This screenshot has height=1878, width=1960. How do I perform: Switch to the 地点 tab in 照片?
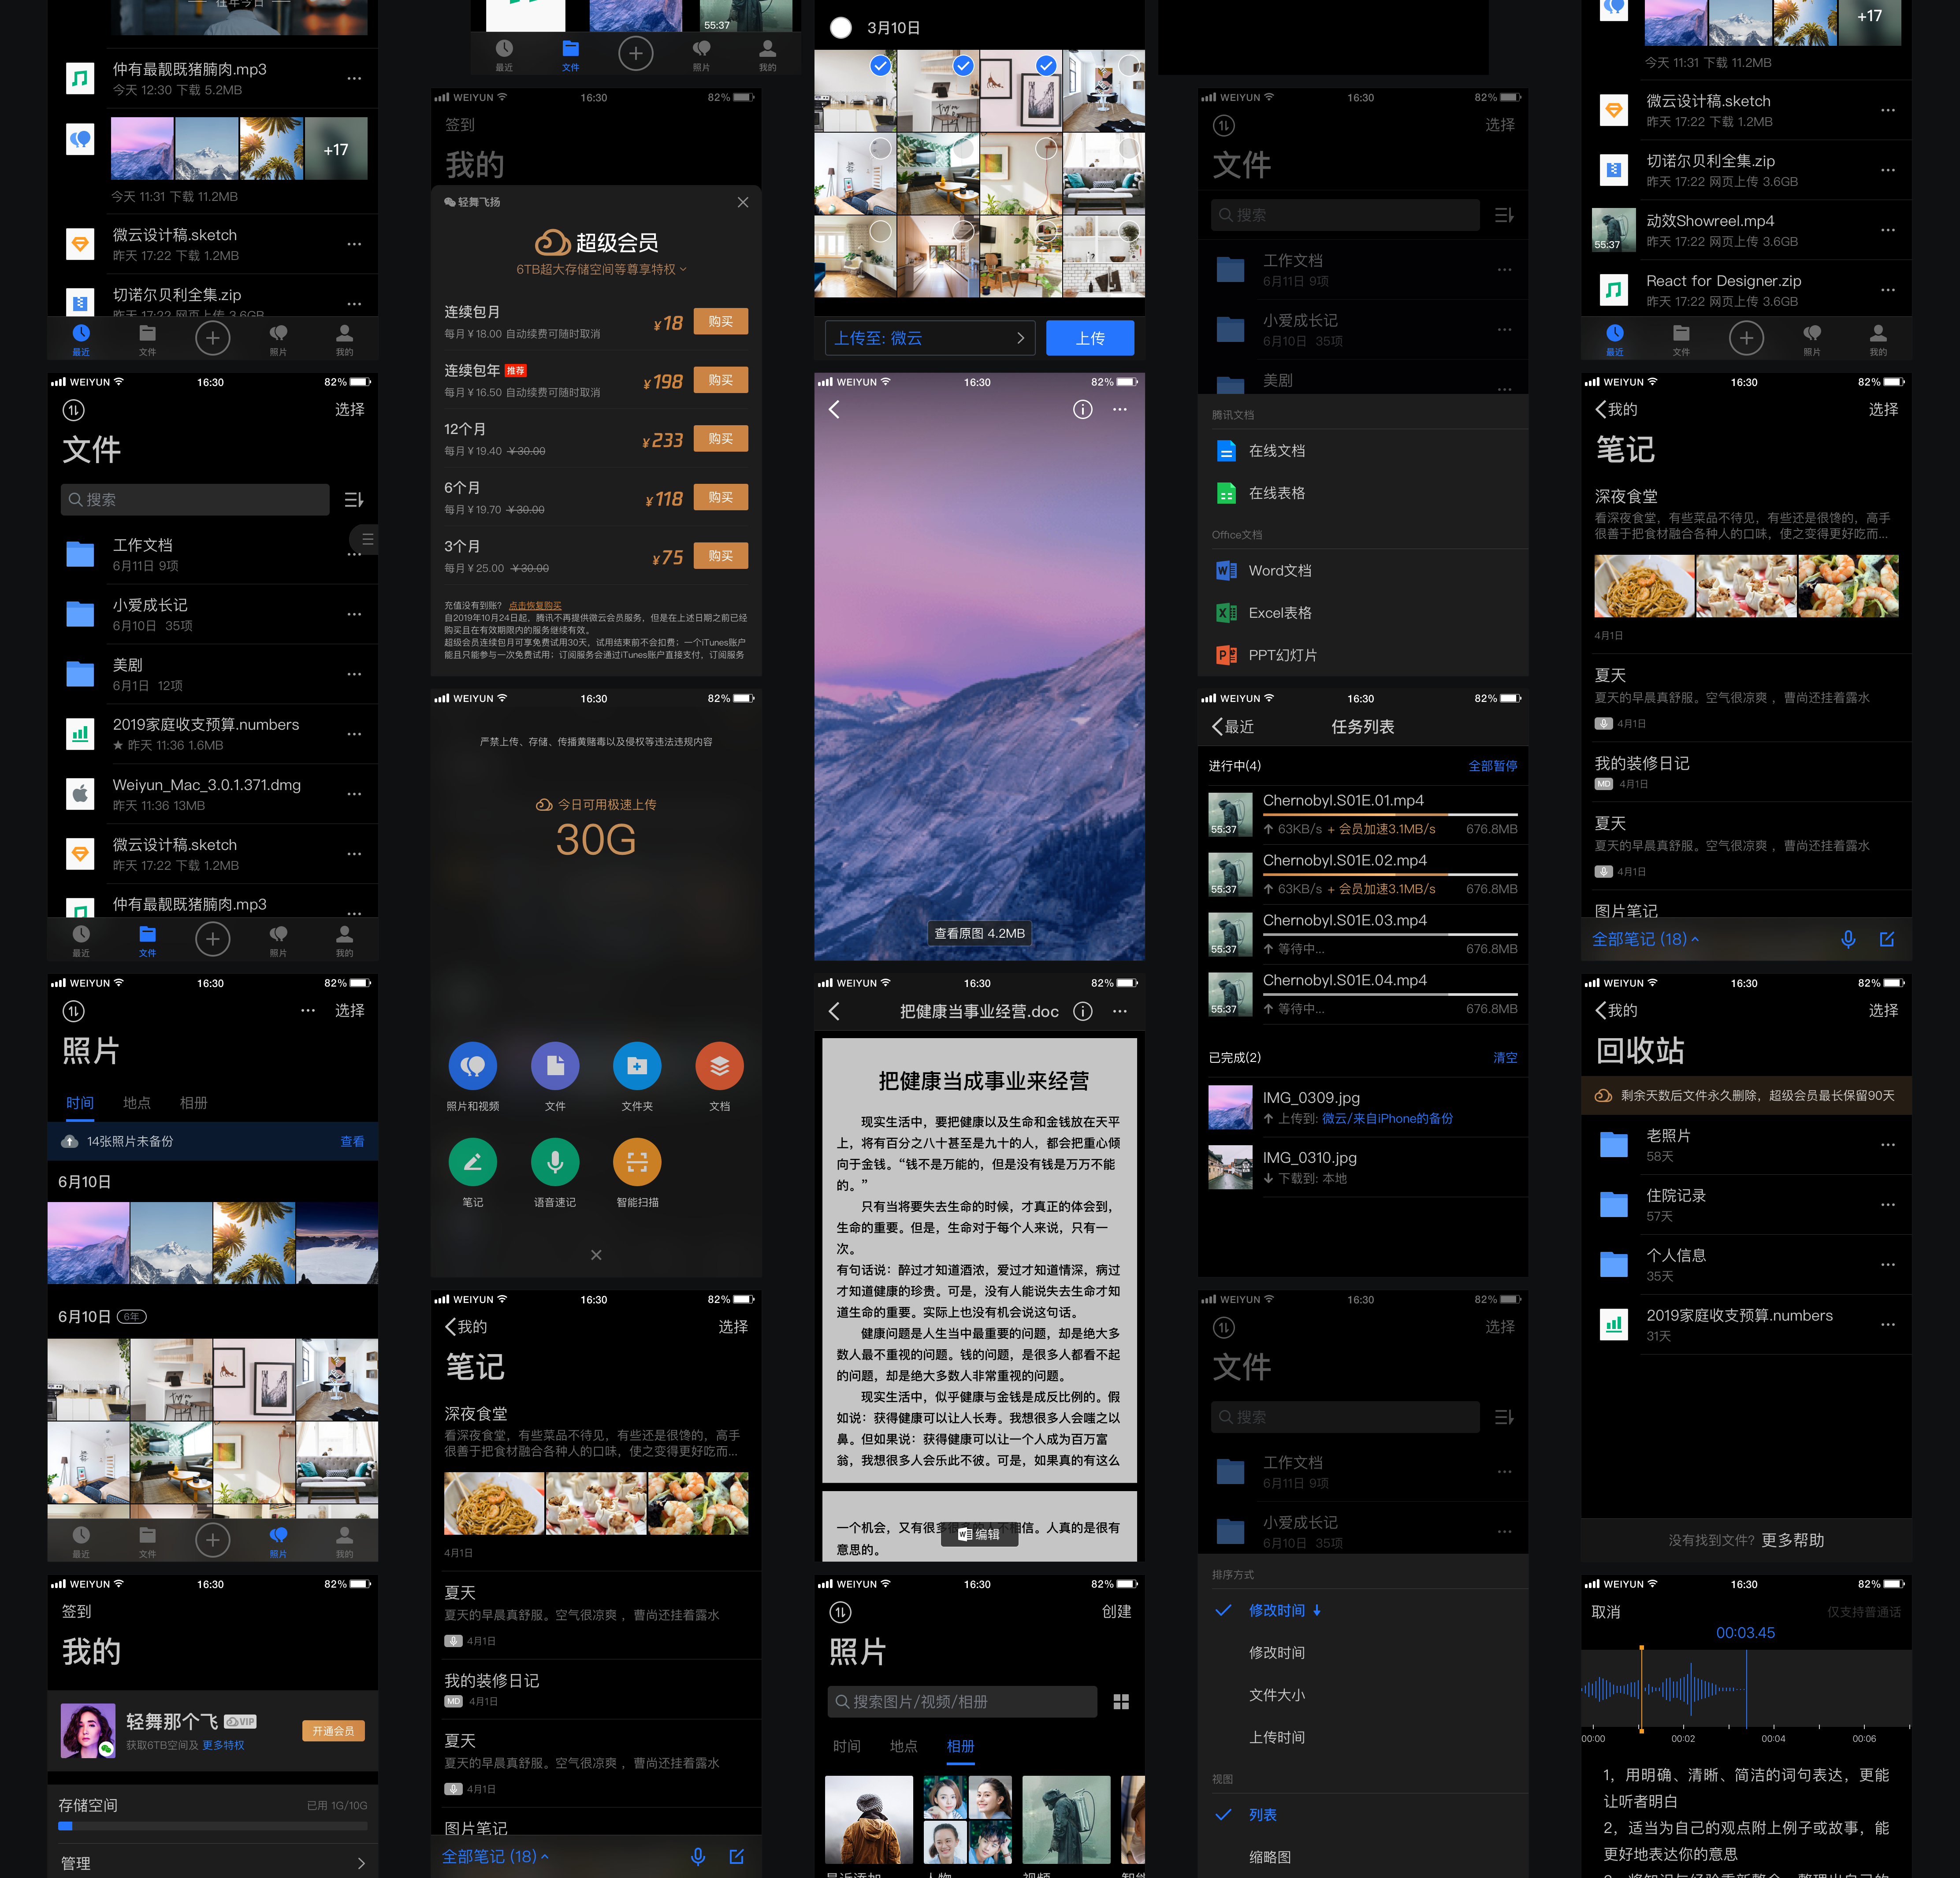click(x=137, y=1103)
